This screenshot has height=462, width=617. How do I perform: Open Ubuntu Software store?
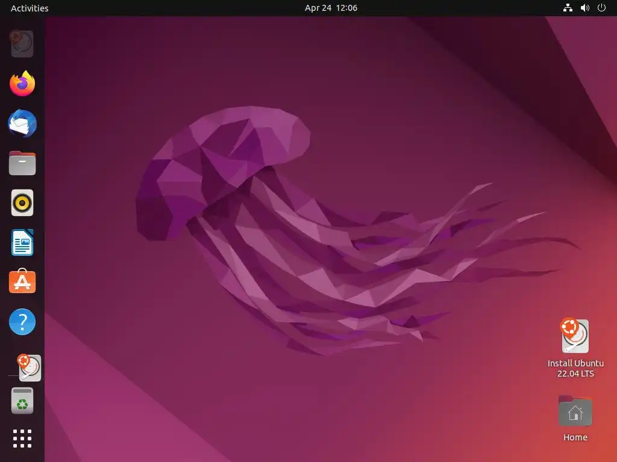(x=22, y=282)
